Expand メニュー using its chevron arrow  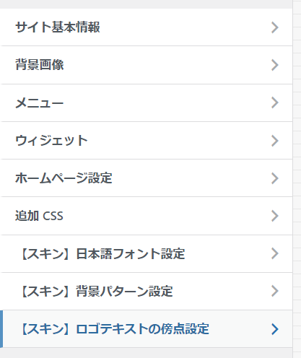coord(275,102)
